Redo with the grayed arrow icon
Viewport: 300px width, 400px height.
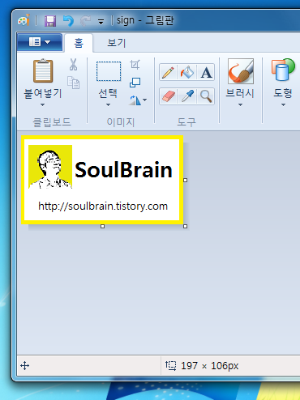tap(86, 21)
